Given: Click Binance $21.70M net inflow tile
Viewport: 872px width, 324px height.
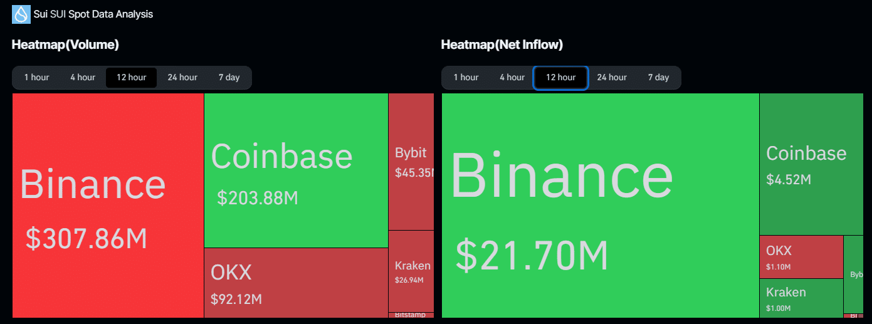Looking at the screenshot, I should 600,206.
